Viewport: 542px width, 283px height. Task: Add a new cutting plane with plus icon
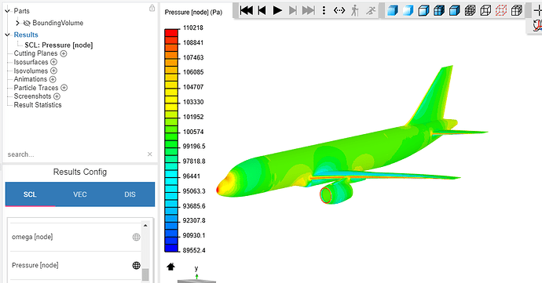point(64,53)
